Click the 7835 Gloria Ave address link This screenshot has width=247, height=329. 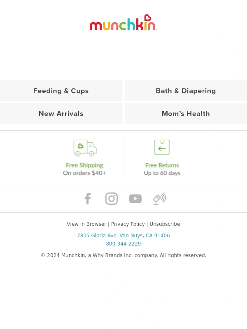pyautogui.click(x=123, y=235)
